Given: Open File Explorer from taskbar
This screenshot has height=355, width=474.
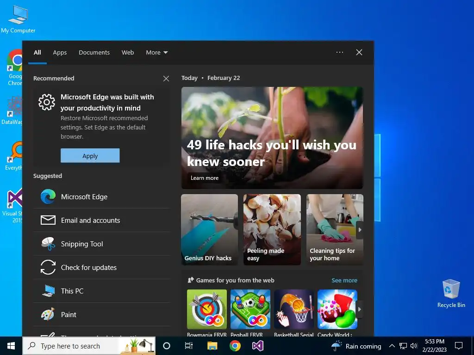Looking at the screenshot, I should [x=212, y=346].
